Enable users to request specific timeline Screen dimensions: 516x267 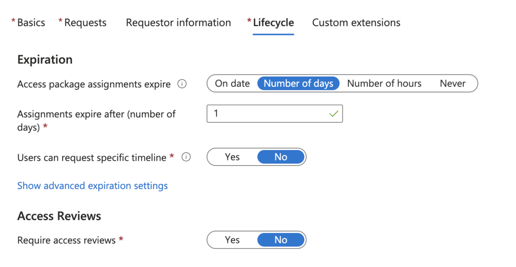tap(232, 157)
